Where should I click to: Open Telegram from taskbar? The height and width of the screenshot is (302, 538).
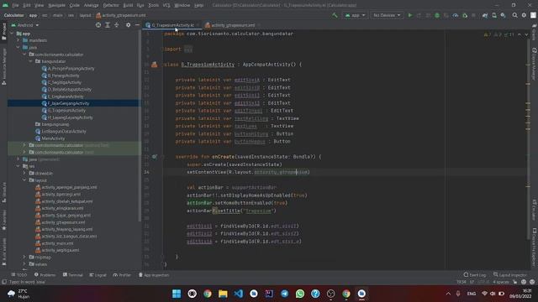point(284,294)
